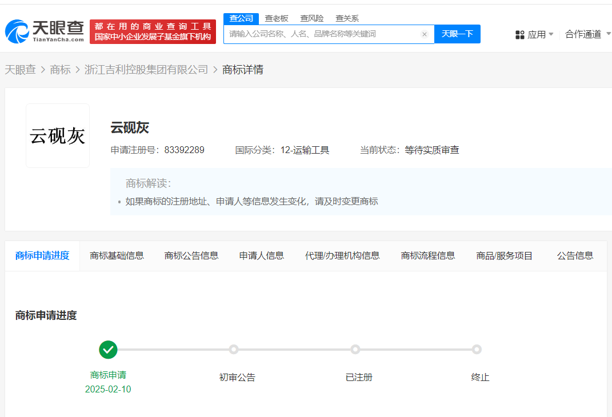
Task: Click the company name search input field
Action: (x=323, y=34)
